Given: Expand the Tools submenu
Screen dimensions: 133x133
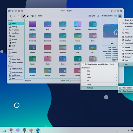Looking at the screenshot, I should 99,85.
